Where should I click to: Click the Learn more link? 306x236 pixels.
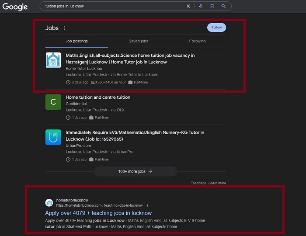pyautogui.click(x=217, y=183)
